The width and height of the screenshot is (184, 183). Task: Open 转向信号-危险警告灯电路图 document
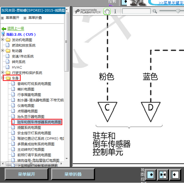pos(38,160)
